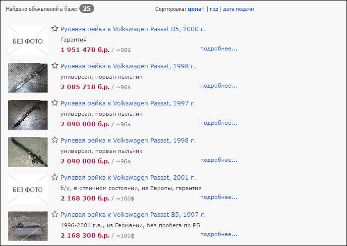The width and height of the screenshot is (347, 246).
Task: Star the Passat B5 2000 г. listing
Action: 55,29
